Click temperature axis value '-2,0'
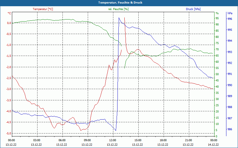This screenshot has width=238, height=148. tap(9, 67)
